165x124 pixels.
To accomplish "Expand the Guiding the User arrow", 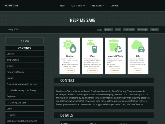I will click(8, 103).
